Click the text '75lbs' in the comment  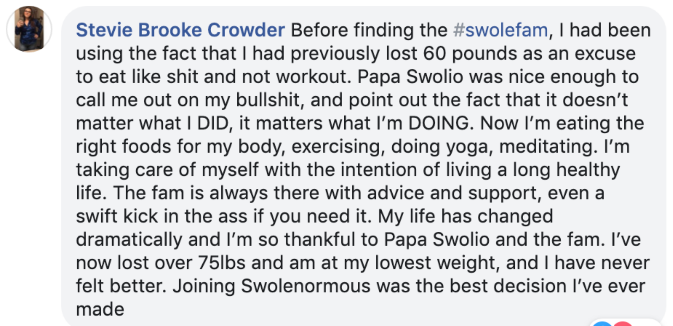pyautogui.click(x=222, y=262)
